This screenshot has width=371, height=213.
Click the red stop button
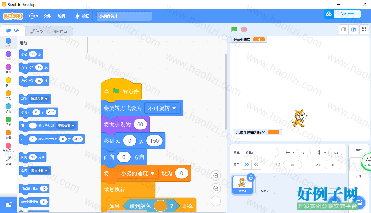244,29
